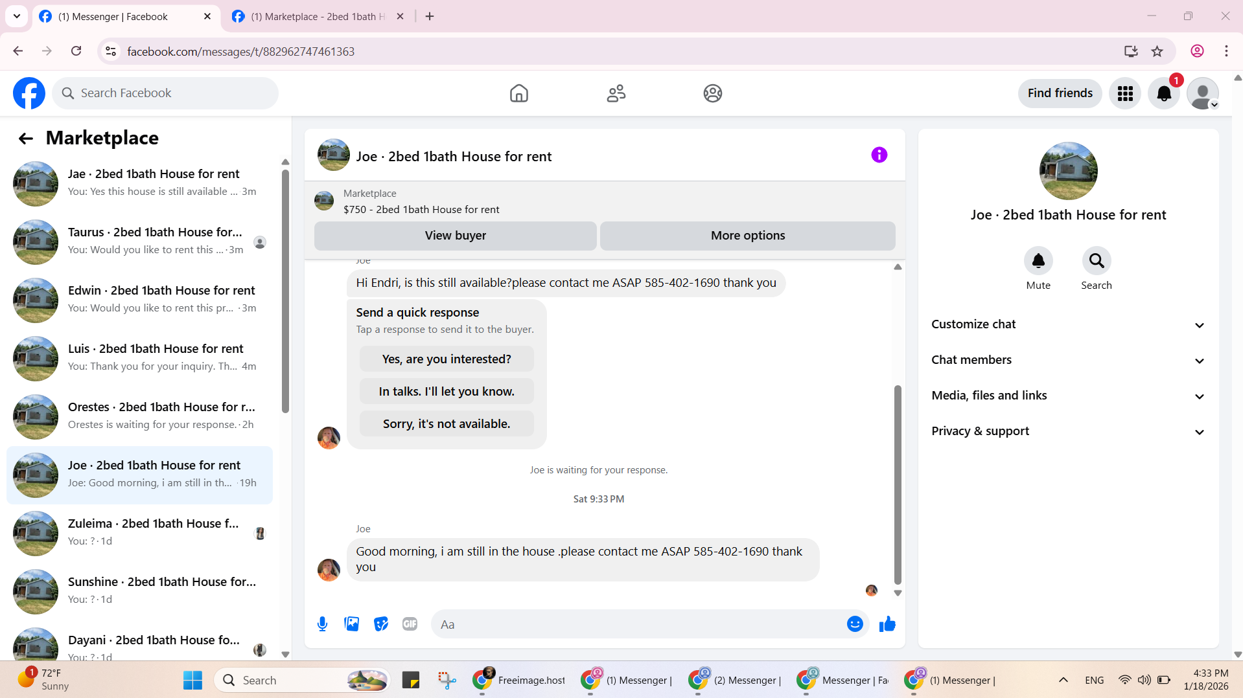The image size is (1243, 698).
Task: Send a thumbs-up like
Action: click(x=887, y=624)
